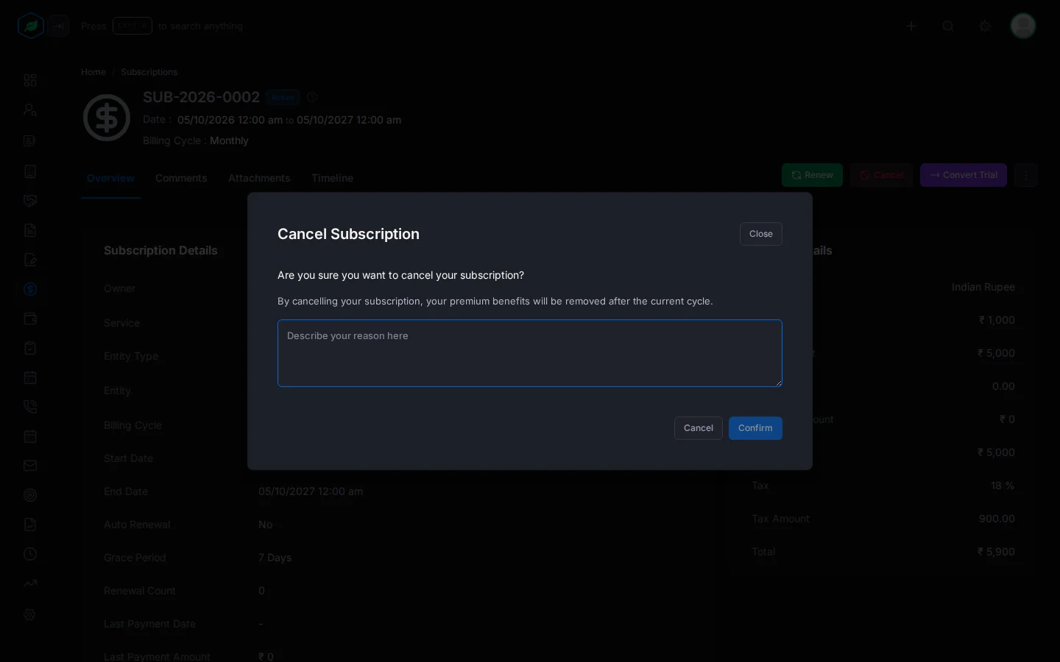Focus the 'Describe your reason here' textarea

530,353
